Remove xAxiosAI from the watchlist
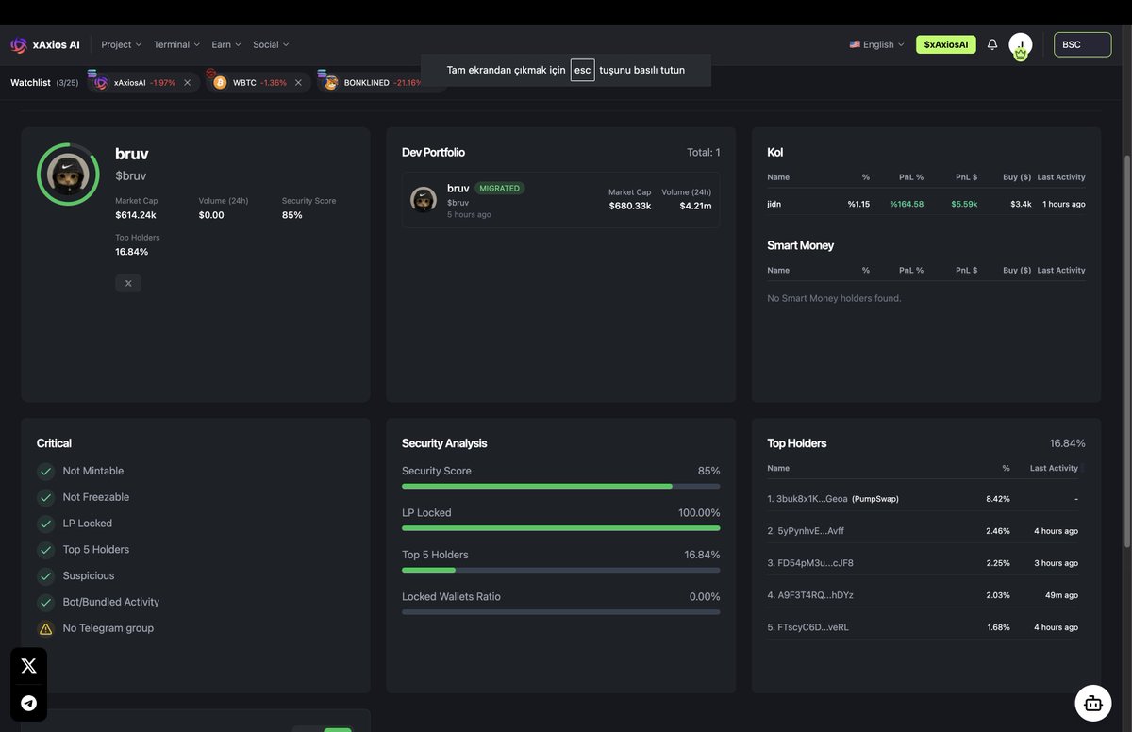Viewport: 1132px width, 732px height. tap(187, 83)
